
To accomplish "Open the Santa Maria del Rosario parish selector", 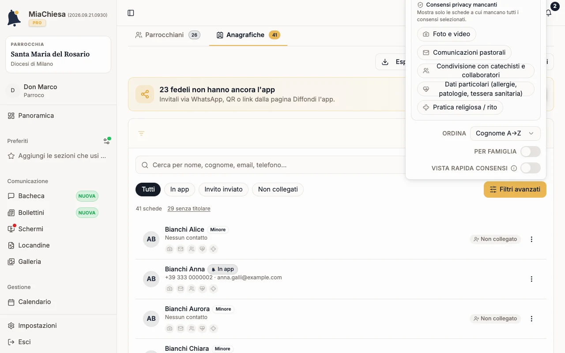I will pyautogui.click(x=58, y=54).
